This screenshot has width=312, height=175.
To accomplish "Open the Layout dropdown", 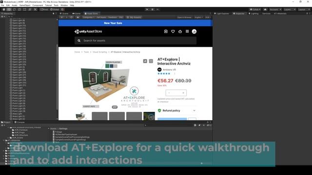I will [x=304, y=10].
